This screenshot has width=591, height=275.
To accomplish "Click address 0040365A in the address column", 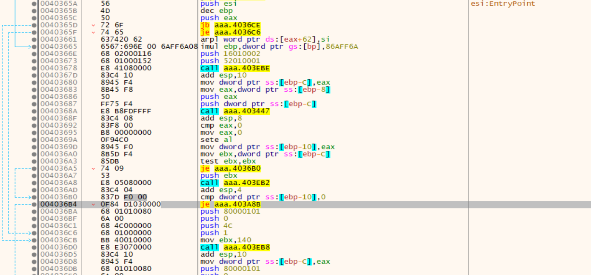I will point(58,4).
